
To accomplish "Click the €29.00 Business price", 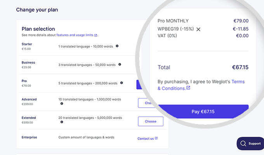I will [26, 67].
